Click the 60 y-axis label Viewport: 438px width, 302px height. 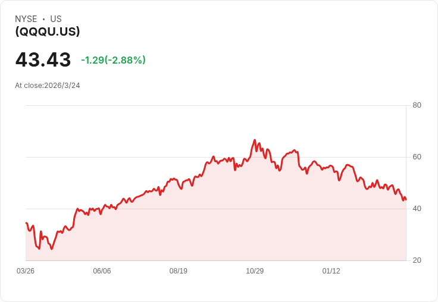coord(417,157)
